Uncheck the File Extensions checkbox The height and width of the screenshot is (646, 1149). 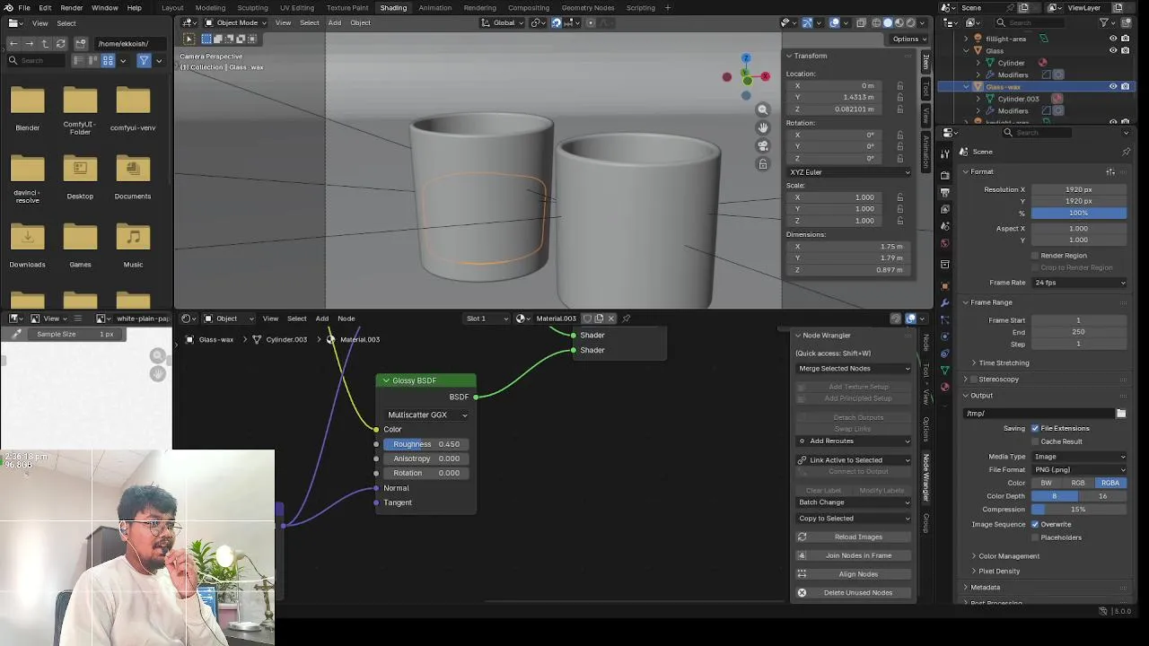coord(1035,429)
